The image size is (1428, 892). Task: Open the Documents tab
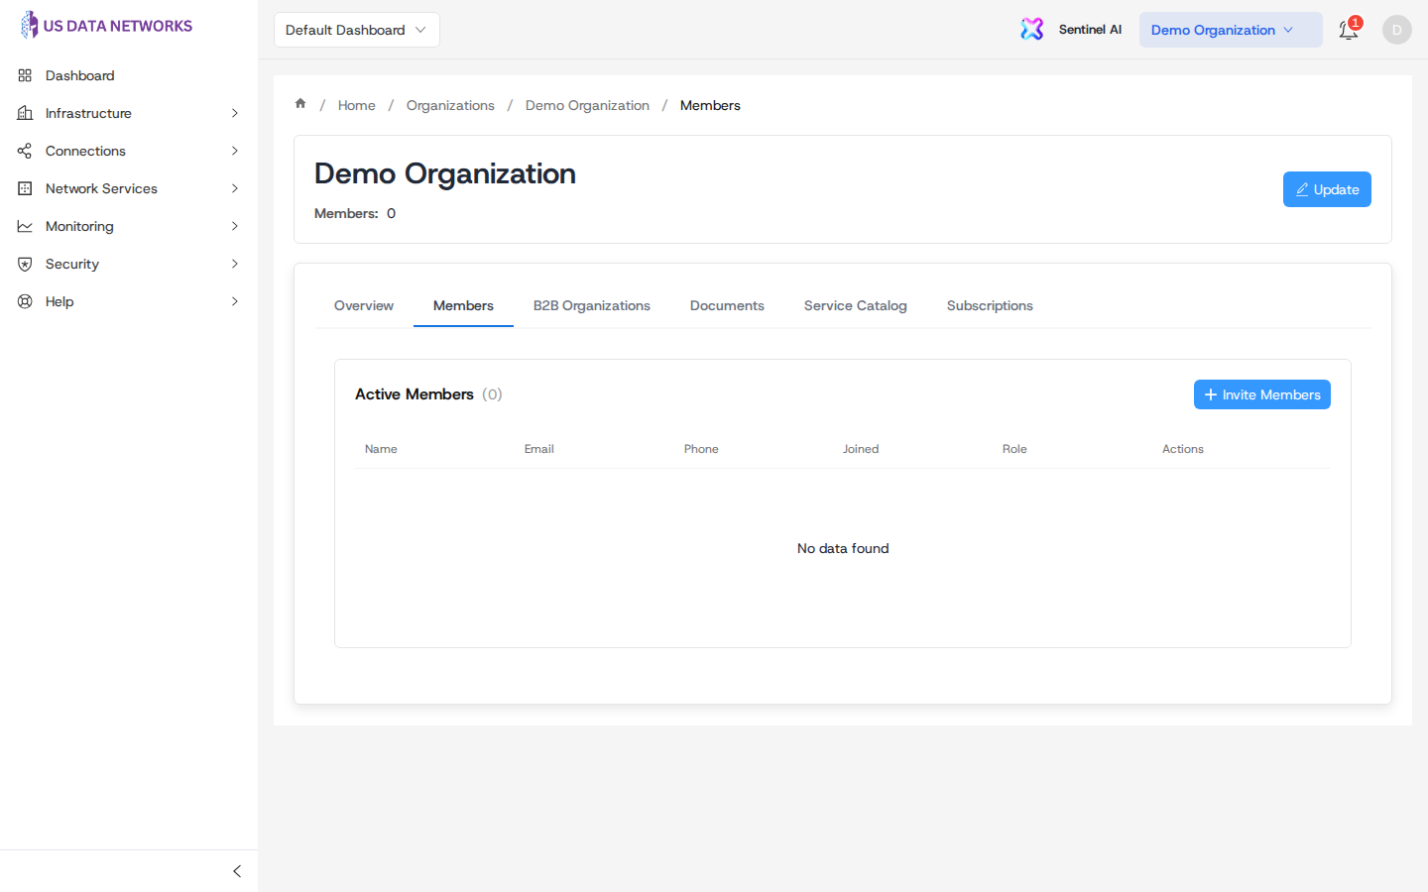tap(727, 305)
